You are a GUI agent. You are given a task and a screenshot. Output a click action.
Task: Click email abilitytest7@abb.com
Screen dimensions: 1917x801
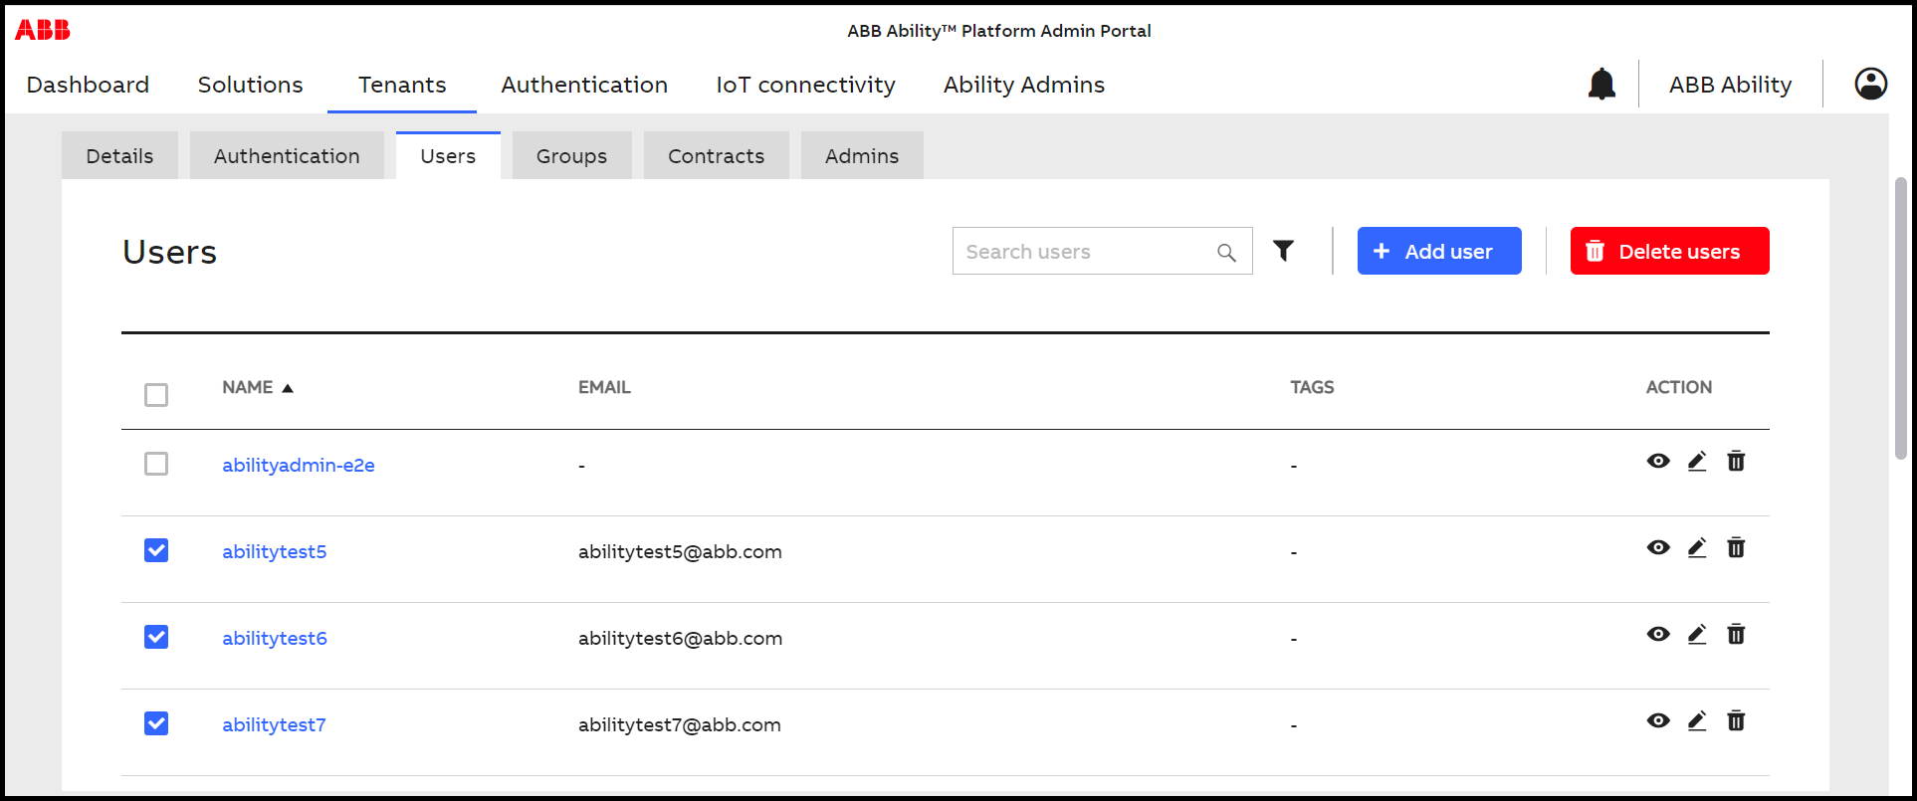[679, 724]
